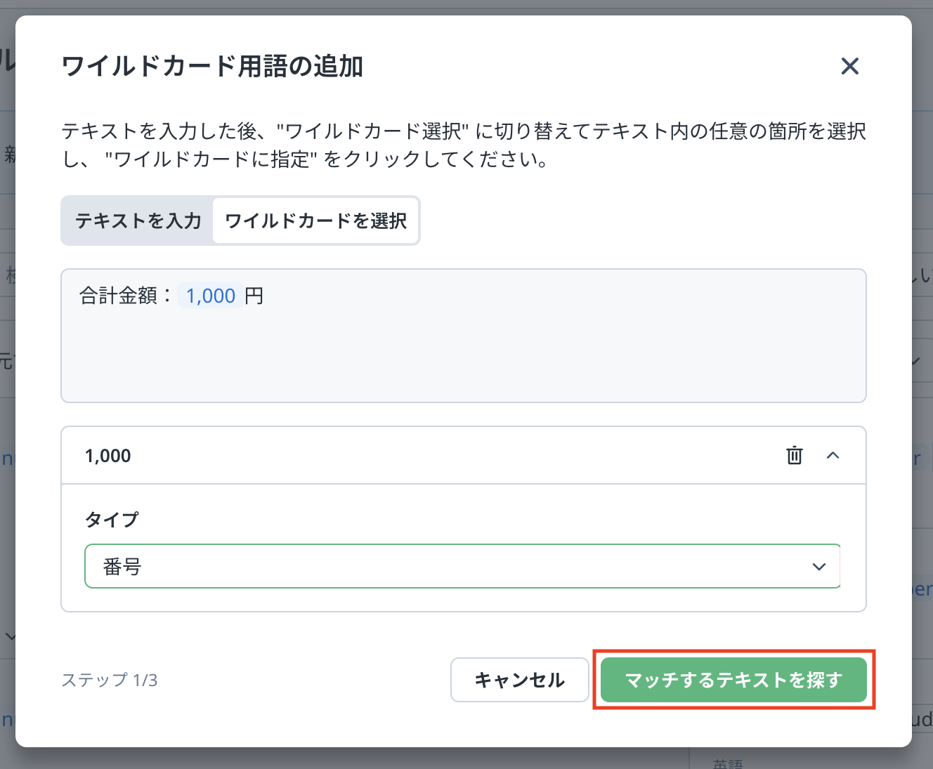933x769 pixels.
Task: Open the タイプ dropdown showing 番号
Action: coord(450,566)
